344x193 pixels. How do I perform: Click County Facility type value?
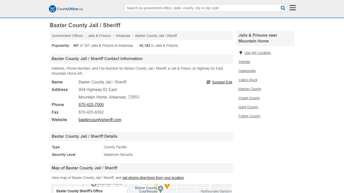pos(115,147)
